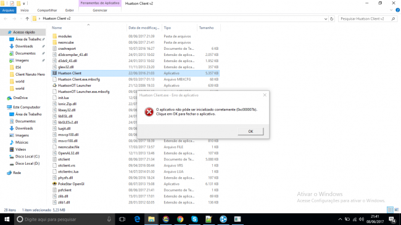401x225 pixels.
Task: Sort by the Tamanho column header
Action: [207, 28]
